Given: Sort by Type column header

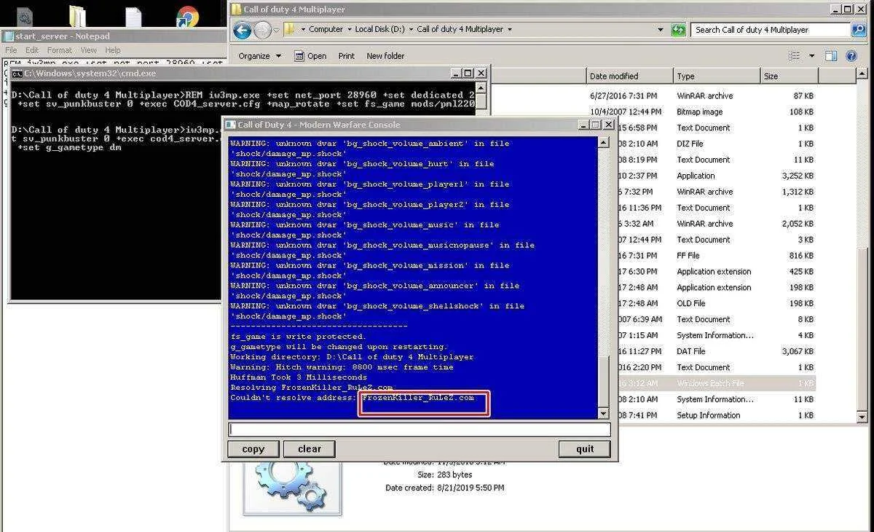Looking at the screenshot, I should (x=716, y=76).
